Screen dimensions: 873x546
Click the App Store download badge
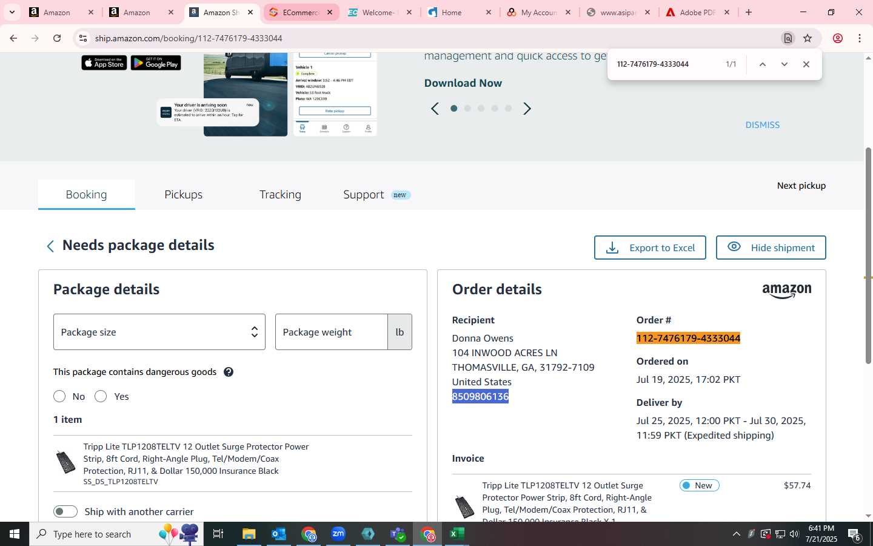coord(104,62)
